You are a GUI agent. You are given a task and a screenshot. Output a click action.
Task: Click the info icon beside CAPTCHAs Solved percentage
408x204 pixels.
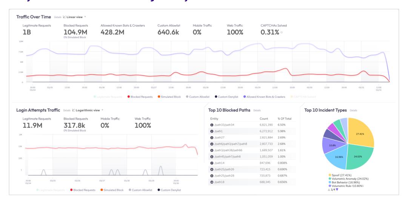[x=282, y=32]
